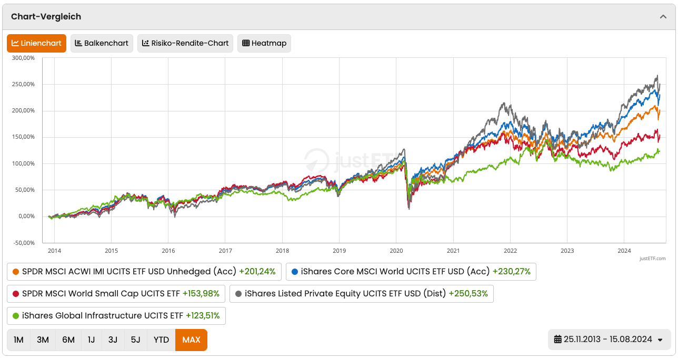Click the orange dot beside SPDR MSCI ACWI IMI
Screen dimensions: 678x360
[x=15, y=272]
